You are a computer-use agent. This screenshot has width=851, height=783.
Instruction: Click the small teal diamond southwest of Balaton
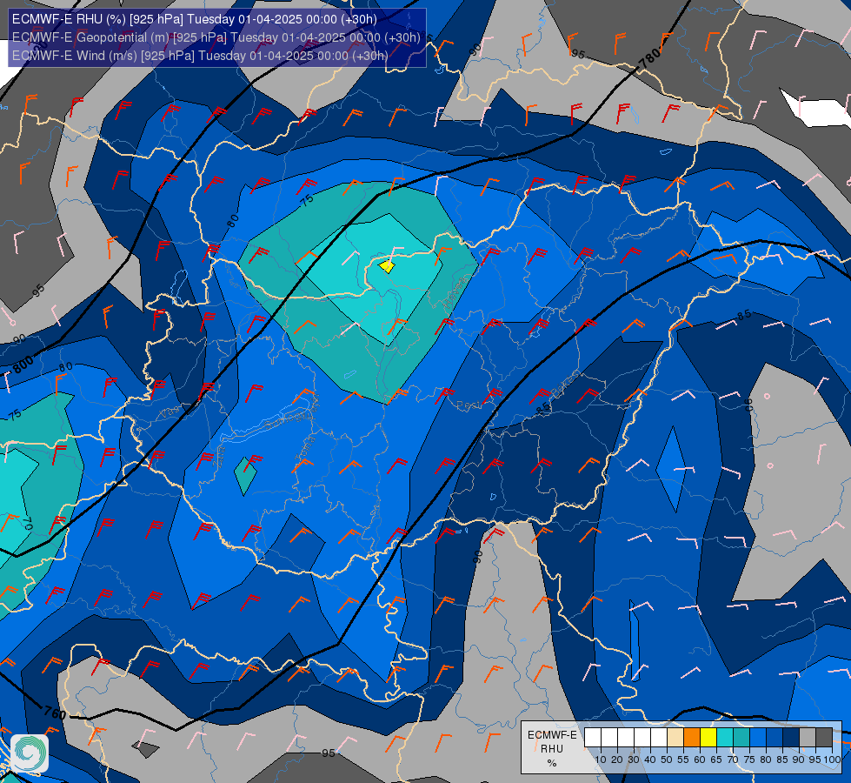[245, 476]
